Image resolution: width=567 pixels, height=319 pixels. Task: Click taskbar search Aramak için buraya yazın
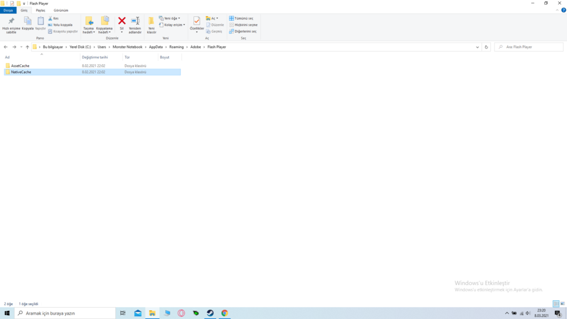point(65,313)
